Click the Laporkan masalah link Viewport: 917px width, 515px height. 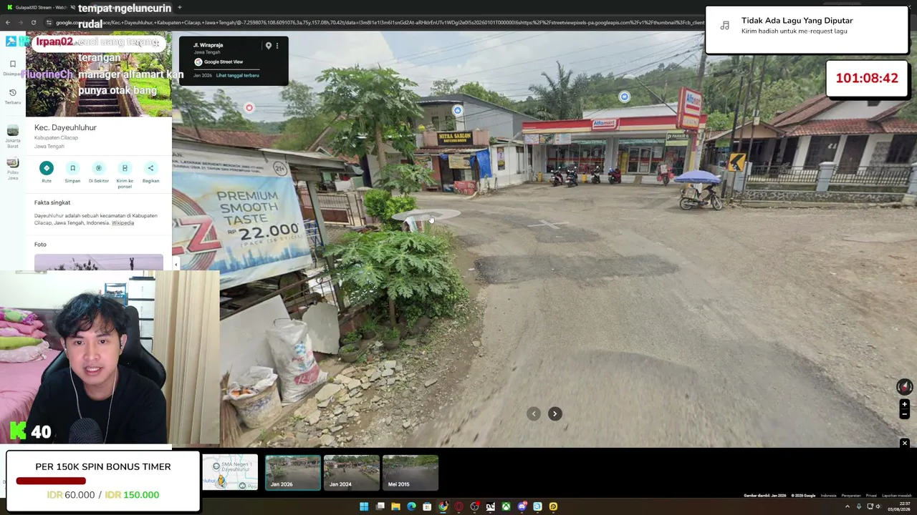pyautogui.click(x=897, y=496)
